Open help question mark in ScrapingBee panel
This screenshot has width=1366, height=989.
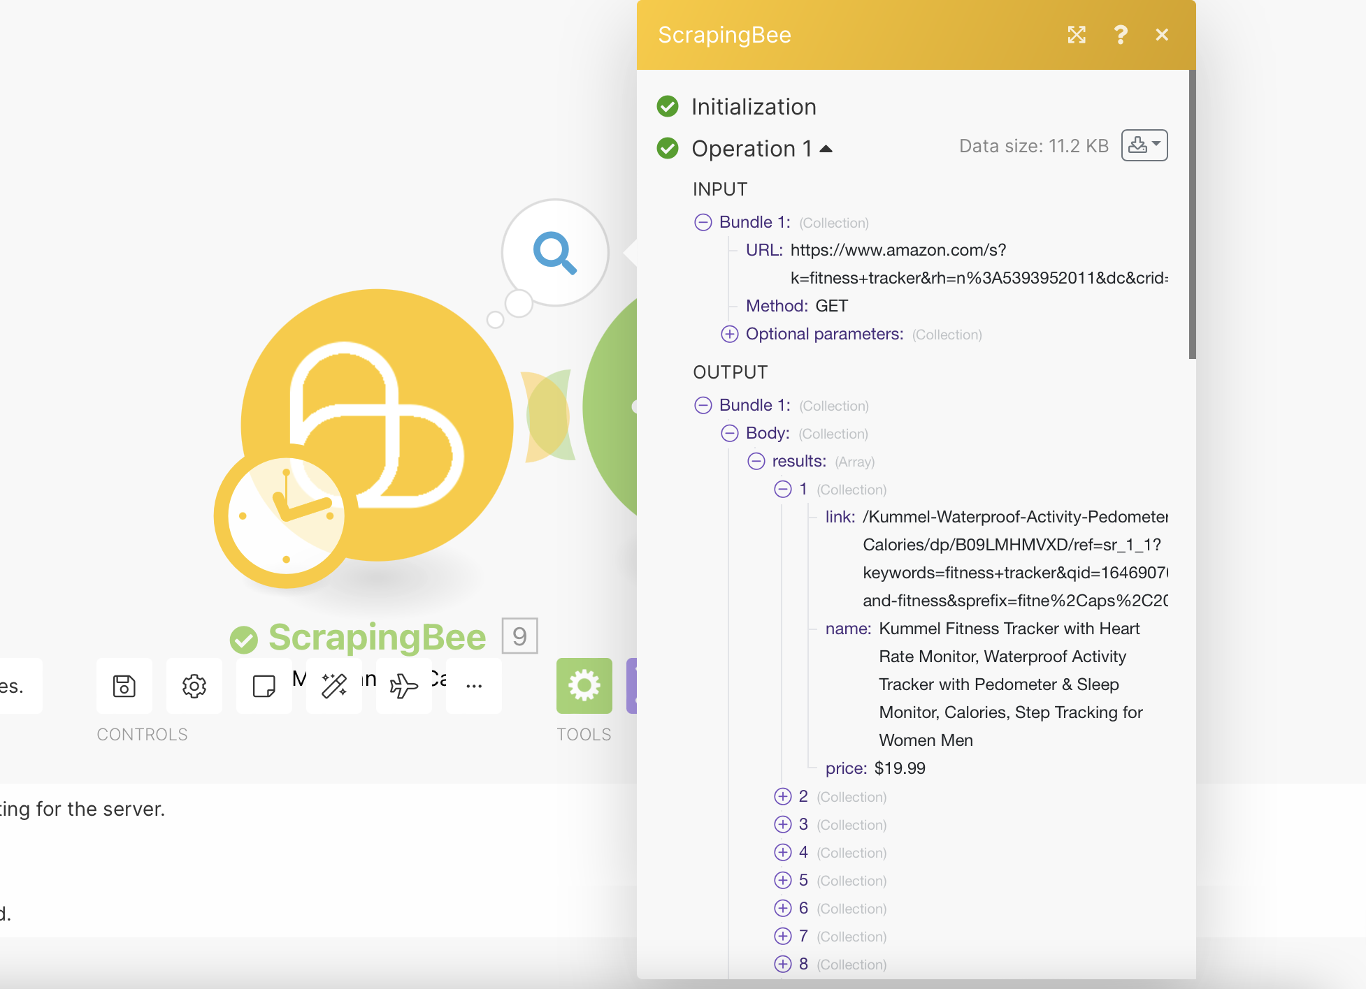(x=1120, y=35)
